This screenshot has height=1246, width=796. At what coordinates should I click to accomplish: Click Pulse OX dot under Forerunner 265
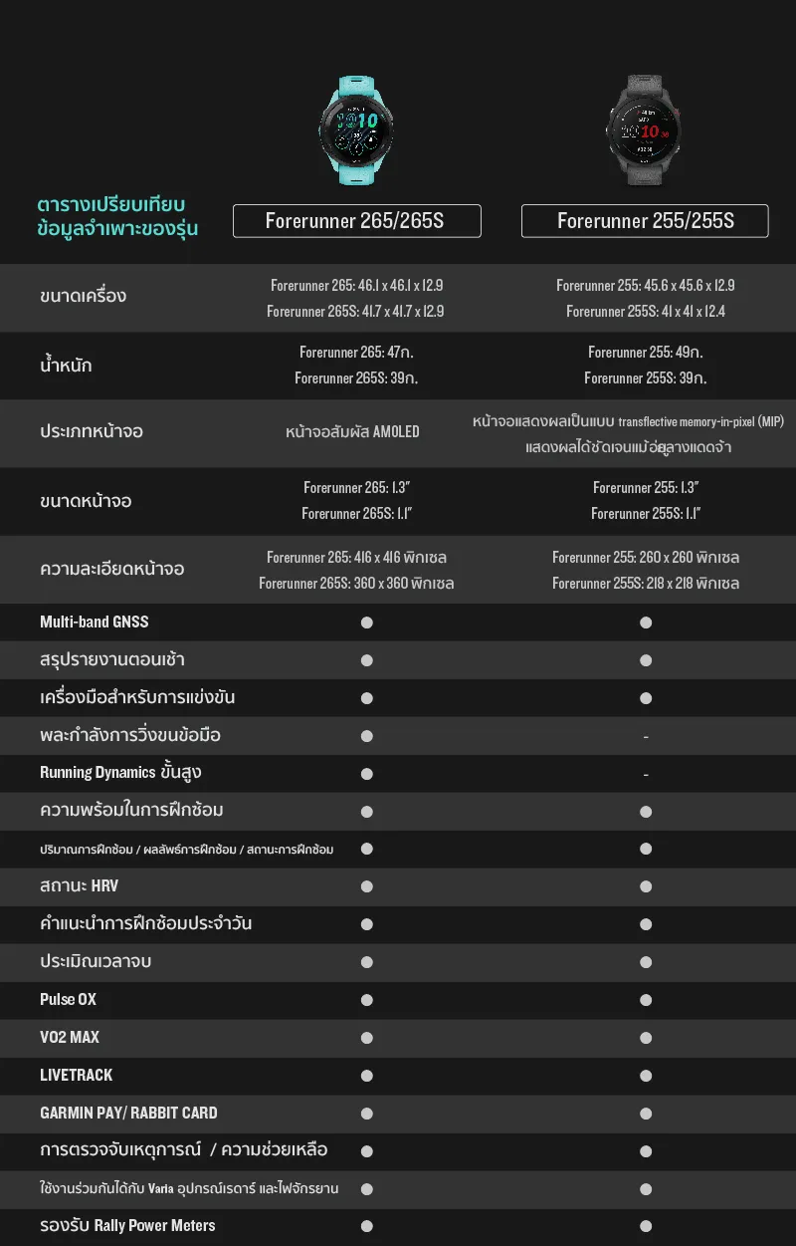click(x=366, y=1000)
